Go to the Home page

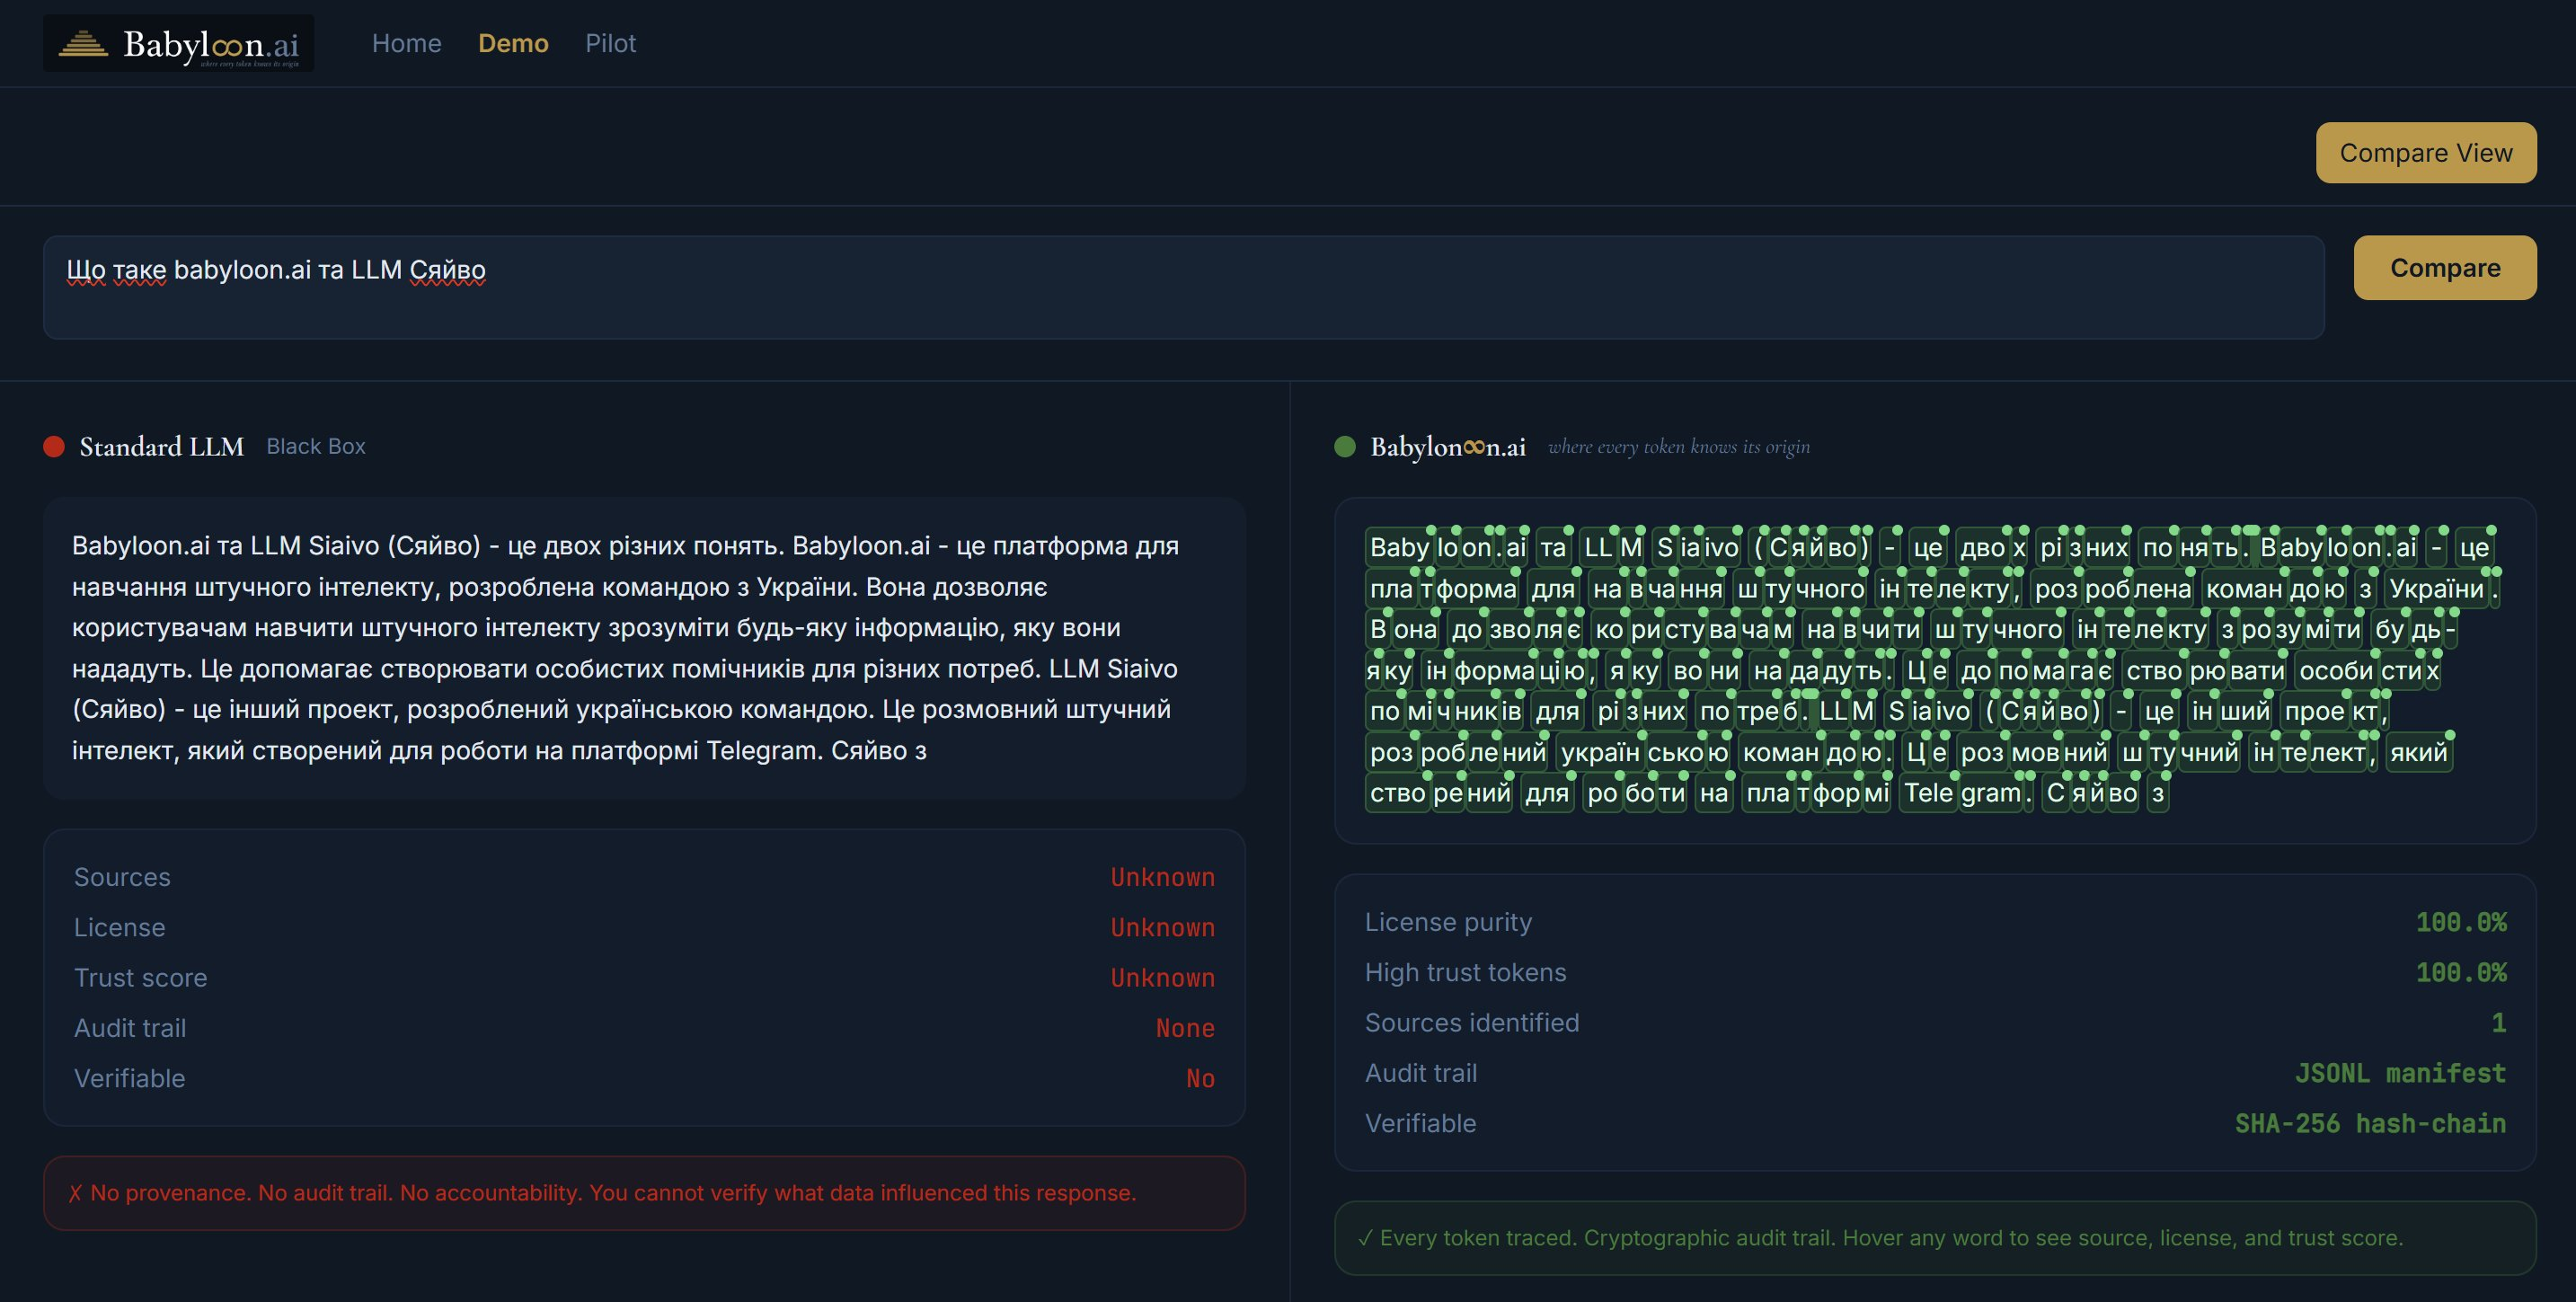tap(406, 43)
